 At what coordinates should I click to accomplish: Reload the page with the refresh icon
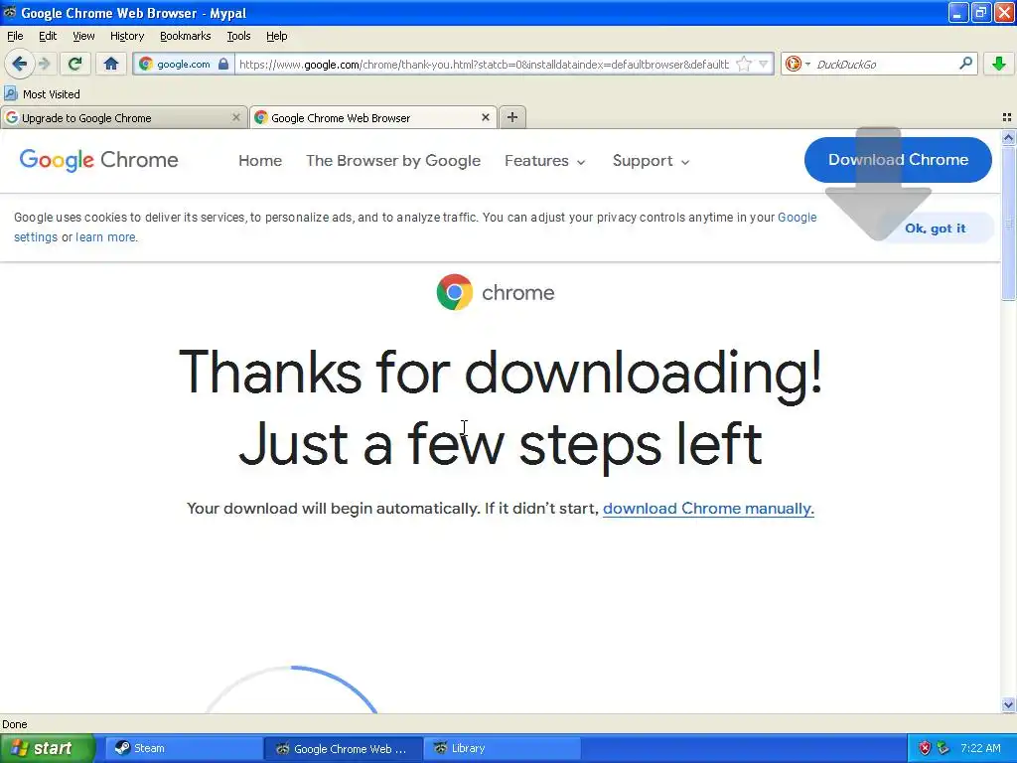click(x=74, y=64)
